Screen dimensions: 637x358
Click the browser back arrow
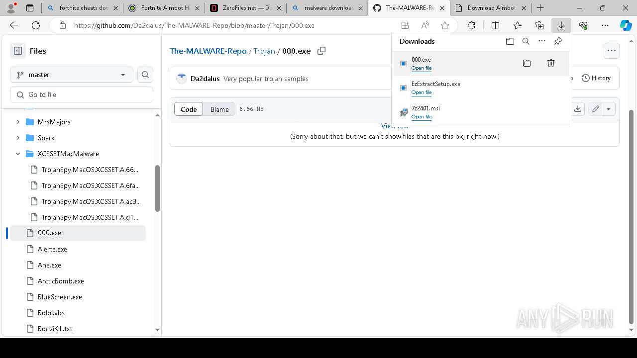[14, 25]
